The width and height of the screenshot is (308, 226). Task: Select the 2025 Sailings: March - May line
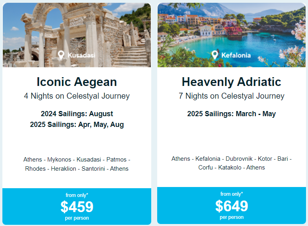tap(231, 114)
